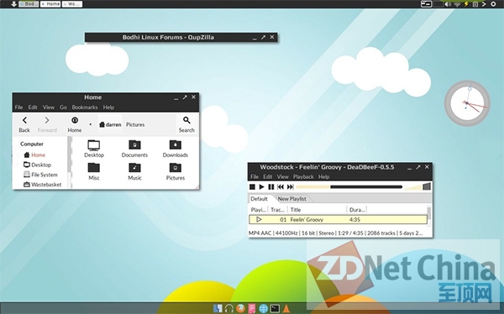This screenshot has width=504, height=314.
Task: Select File System in the sidebar
Action: coord(40,175)
